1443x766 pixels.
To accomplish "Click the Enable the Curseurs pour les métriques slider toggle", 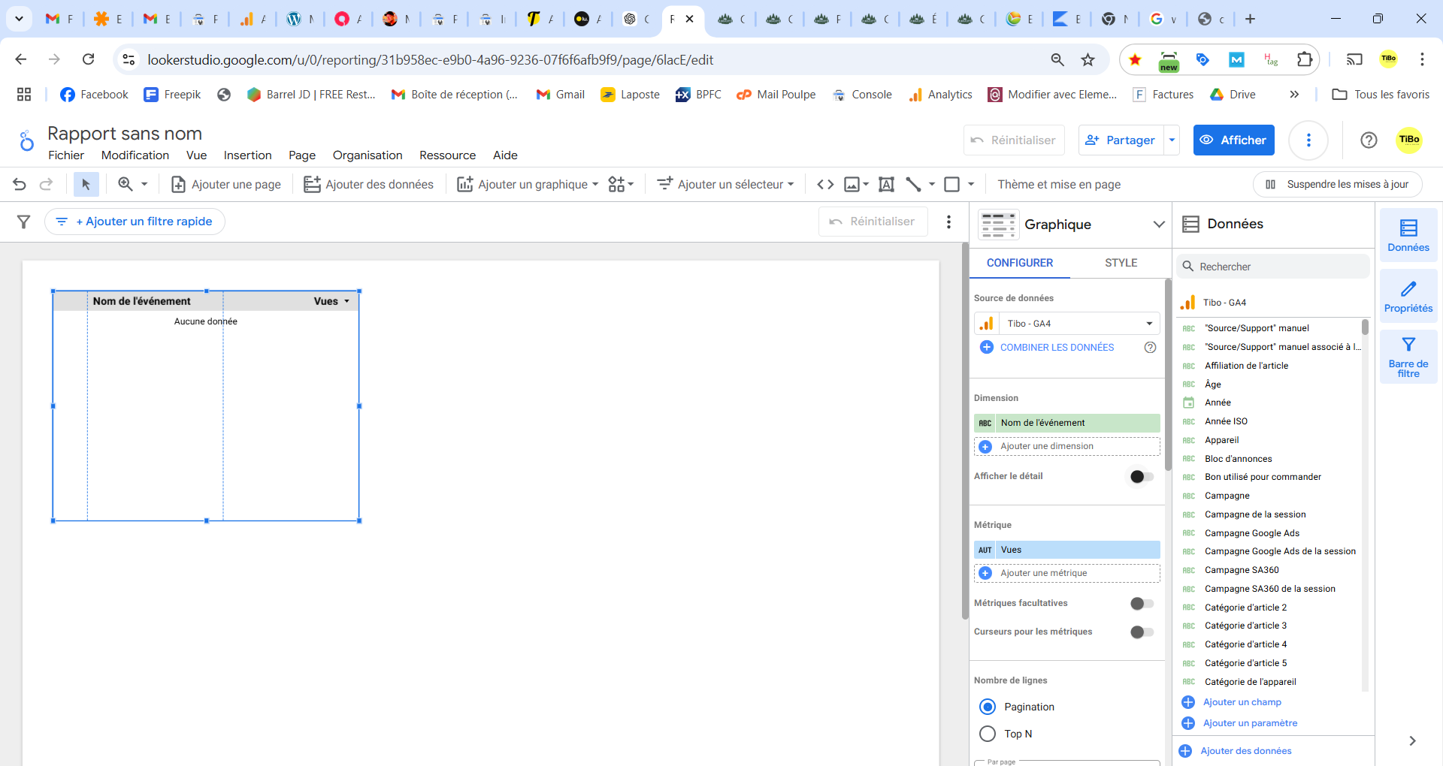I will point(1142,632).
